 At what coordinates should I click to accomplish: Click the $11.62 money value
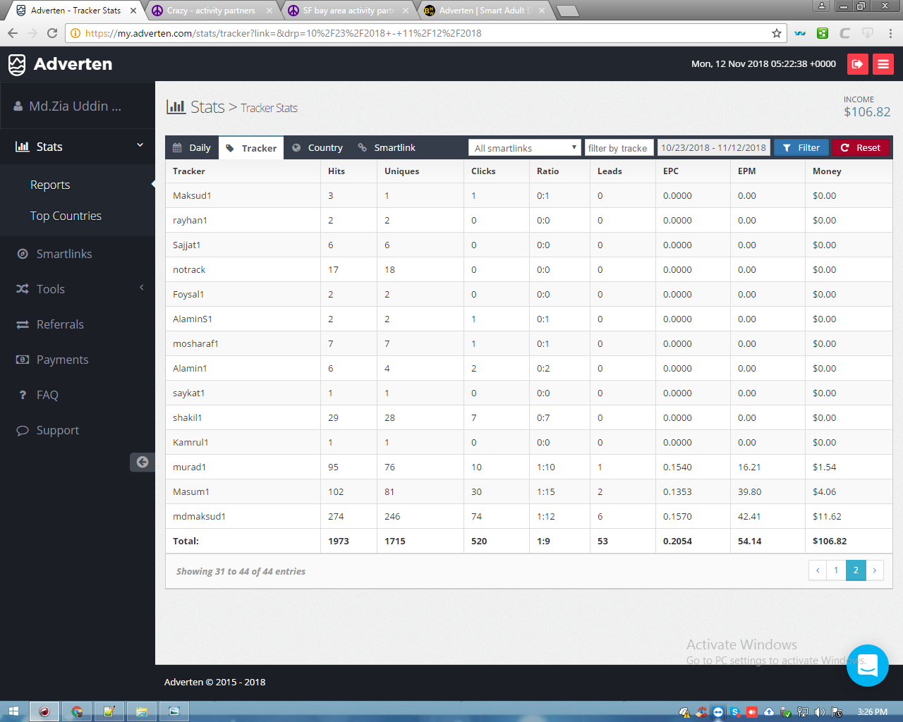point(827,516)
